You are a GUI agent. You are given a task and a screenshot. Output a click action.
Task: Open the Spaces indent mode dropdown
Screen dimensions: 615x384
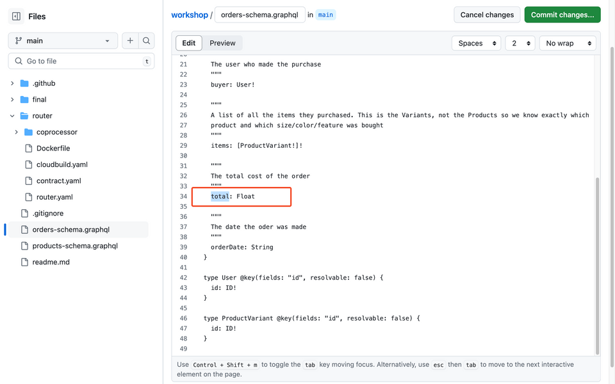477,43
